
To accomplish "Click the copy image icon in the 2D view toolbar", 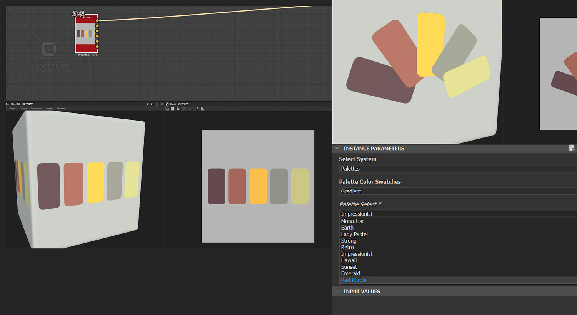I will [178, 109].
